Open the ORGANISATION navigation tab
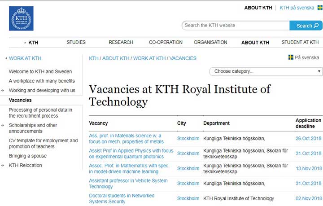The height and width of the screenshot is (206, 323). click(210, 43)
